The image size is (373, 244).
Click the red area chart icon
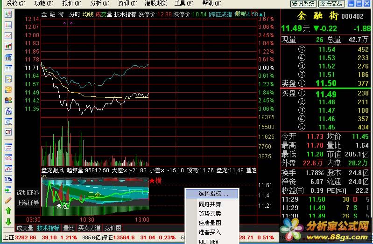click(x=8, y=157)
